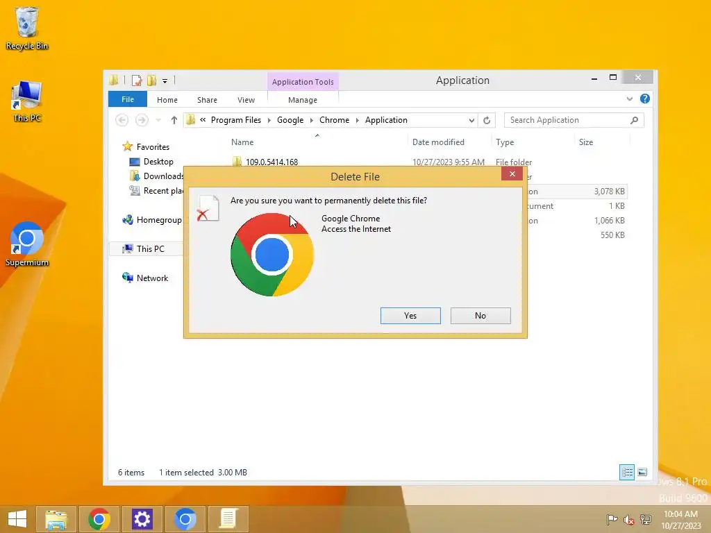This screenshot has width=711, height=533.
Task: Minimize the Application window
Action: pyautogui.click(x=594, y=78)
